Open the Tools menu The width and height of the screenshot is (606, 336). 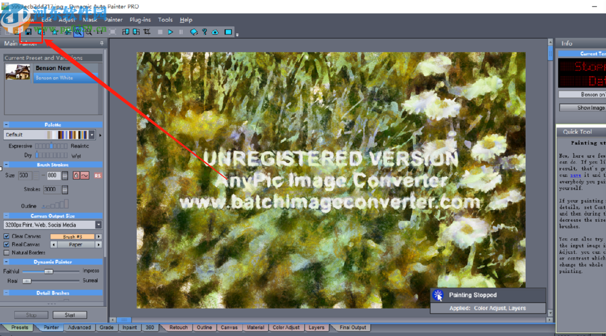click(165, 20)
